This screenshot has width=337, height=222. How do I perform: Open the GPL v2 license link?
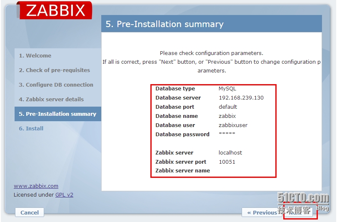pos(64,195)
